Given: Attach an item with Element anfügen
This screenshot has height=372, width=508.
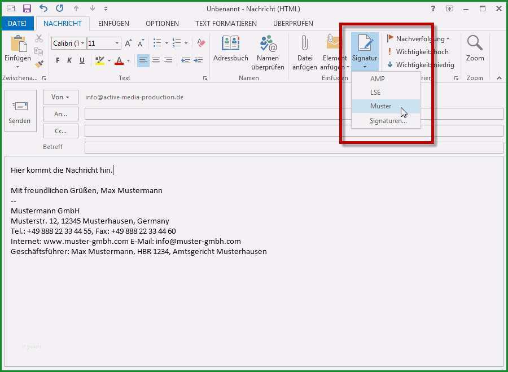Looking at the screenshot, I should [x=335, y=53].
